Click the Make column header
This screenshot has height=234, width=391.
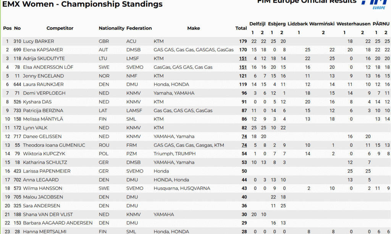click(194, 28)
